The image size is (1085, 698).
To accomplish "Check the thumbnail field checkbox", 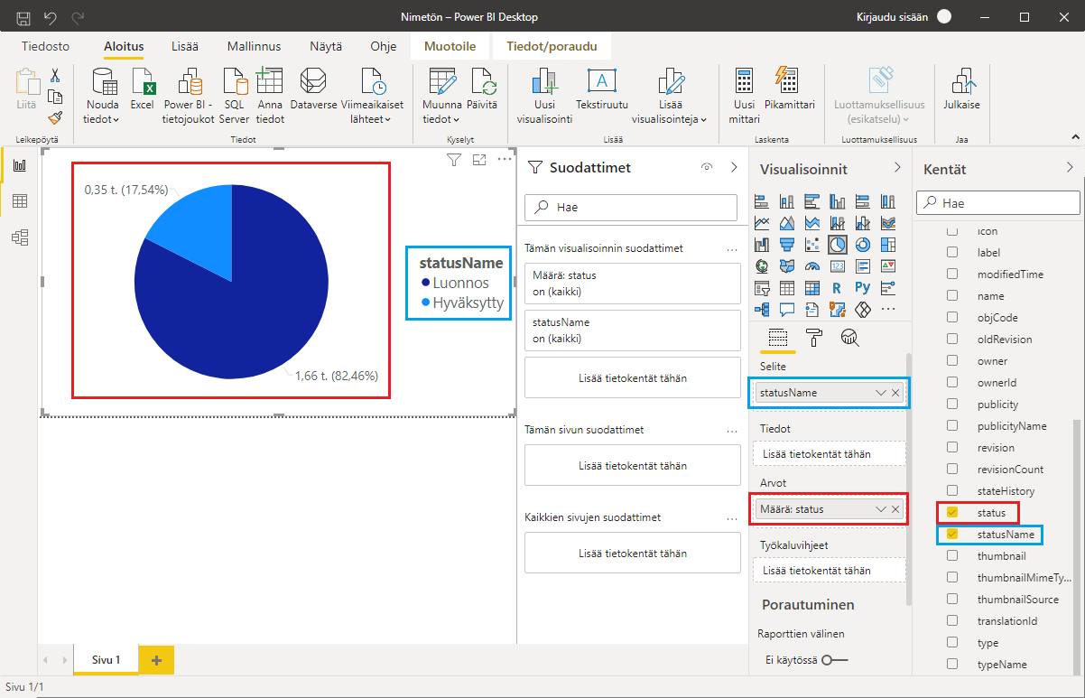I will click(952, 556).
